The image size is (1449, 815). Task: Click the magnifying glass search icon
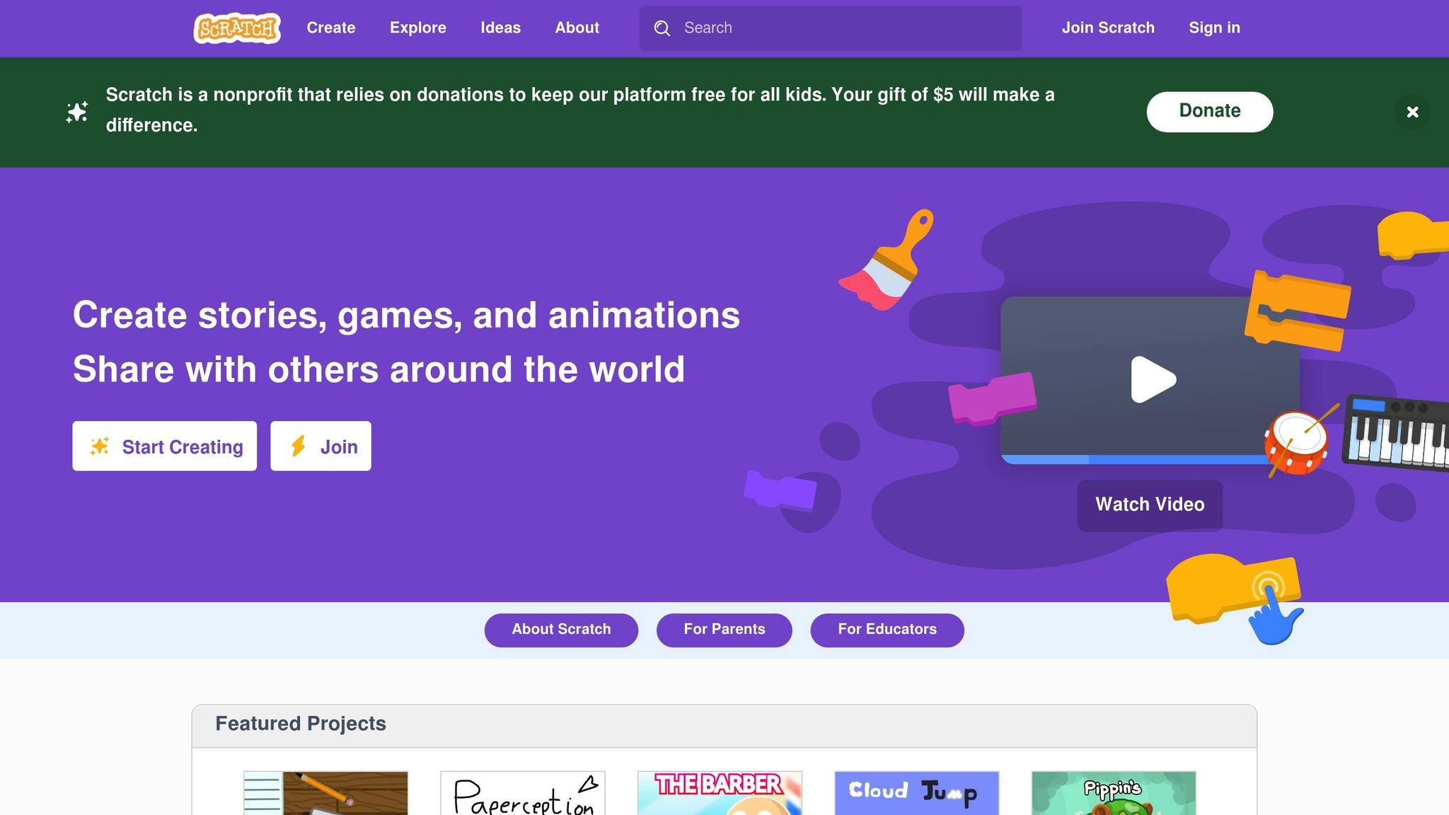662,28
